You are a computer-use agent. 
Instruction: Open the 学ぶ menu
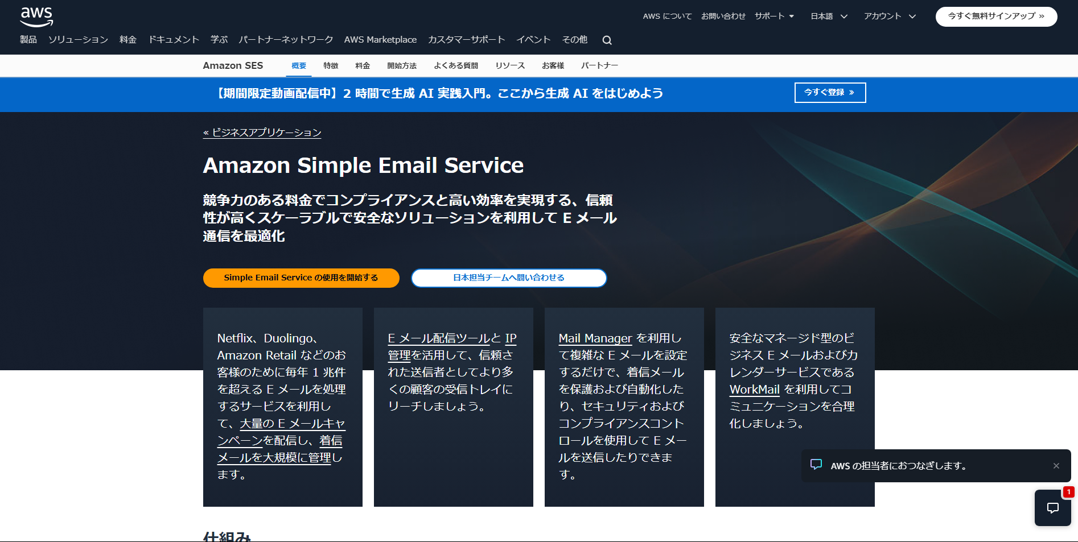click(x=219, y=40)
